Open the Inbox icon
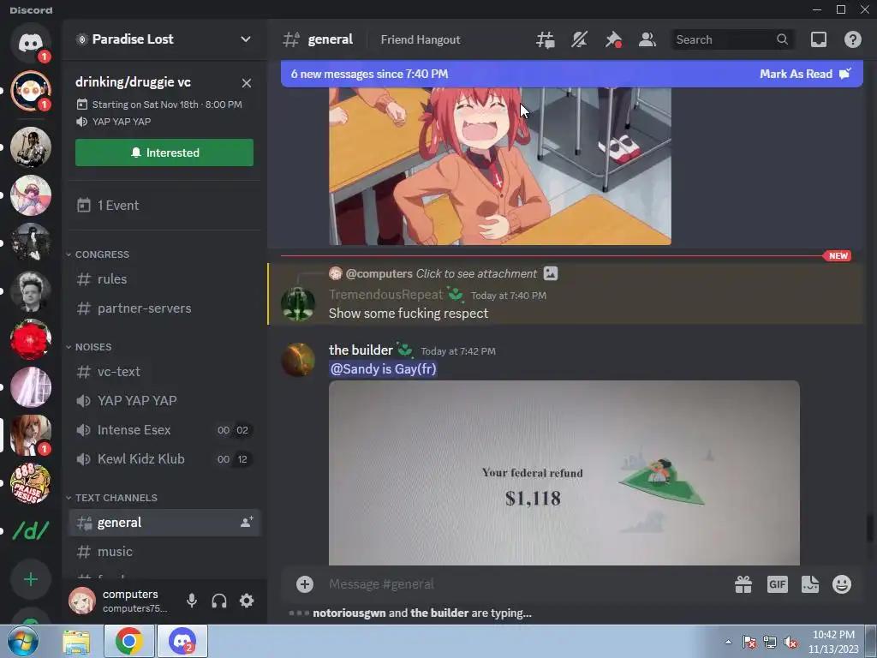The height and width of the screenshot is (658, 877). click(x=818, y=39)
